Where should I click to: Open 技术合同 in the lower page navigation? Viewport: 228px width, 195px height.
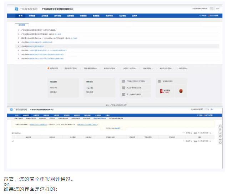(x=46, y=115)
